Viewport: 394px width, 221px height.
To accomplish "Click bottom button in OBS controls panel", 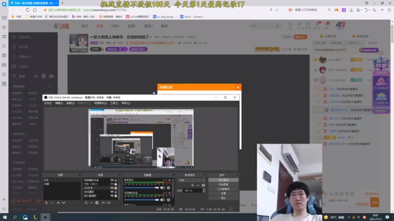I will pyautogui.click(x=223, y=198).
